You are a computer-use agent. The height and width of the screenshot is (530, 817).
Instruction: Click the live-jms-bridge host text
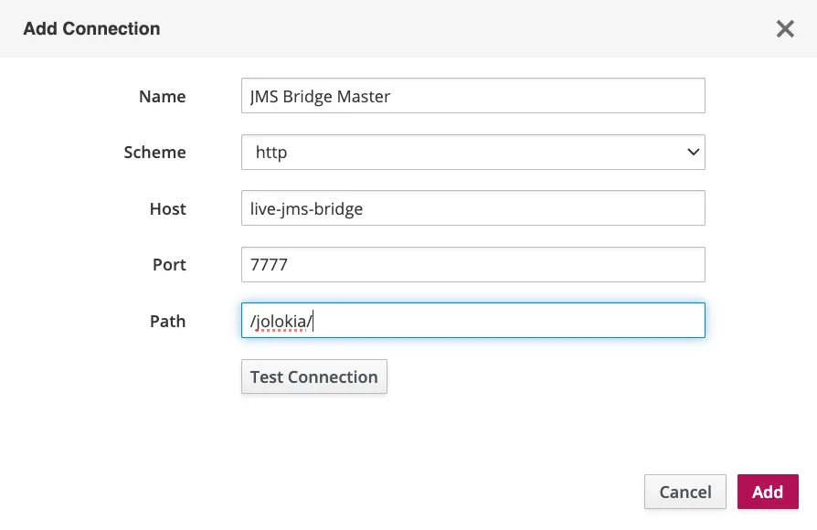(306, 208)
